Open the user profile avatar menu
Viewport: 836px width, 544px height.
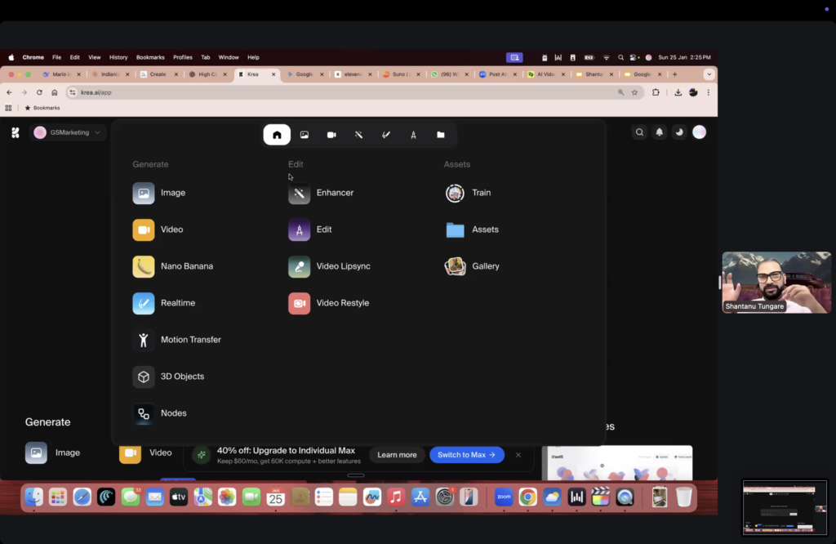[x=699, y=132]
